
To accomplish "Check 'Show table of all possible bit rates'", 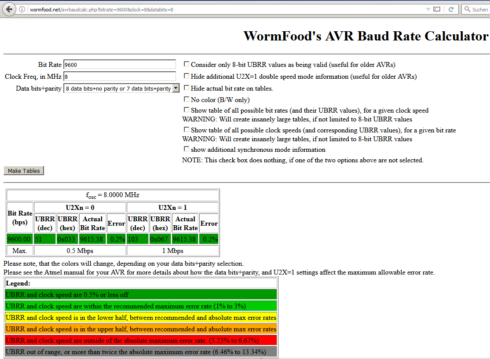I will click(186, 110).
